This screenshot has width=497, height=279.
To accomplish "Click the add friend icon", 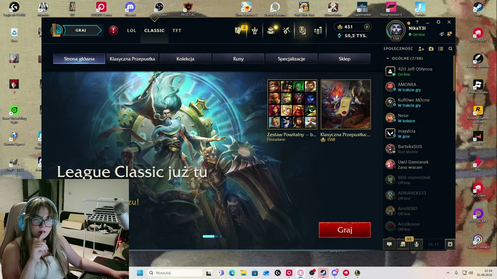I will pos(421,49).
